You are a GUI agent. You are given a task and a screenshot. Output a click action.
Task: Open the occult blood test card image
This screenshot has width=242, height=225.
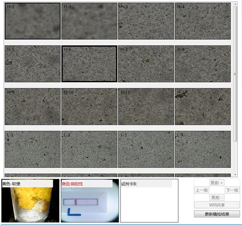tap(90, 201)
